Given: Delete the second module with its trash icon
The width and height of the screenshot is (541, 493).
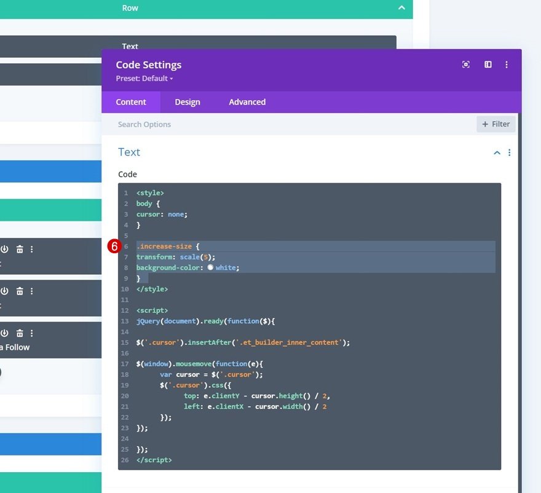Looking at the screenshot, I should (20, 291).
